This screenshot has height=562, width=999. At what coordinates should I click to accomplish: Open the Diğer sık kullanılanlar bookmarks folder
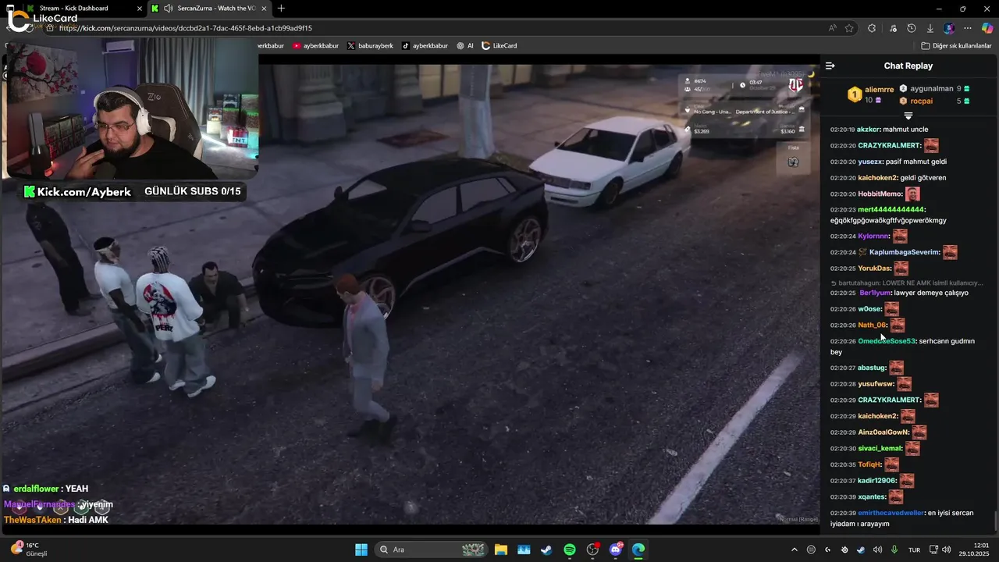[x=956, y=46]
